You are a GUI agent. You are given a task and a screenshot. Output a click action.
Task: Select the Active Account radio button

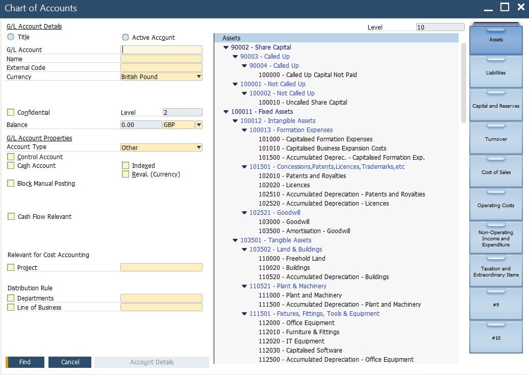coord(125,37)
